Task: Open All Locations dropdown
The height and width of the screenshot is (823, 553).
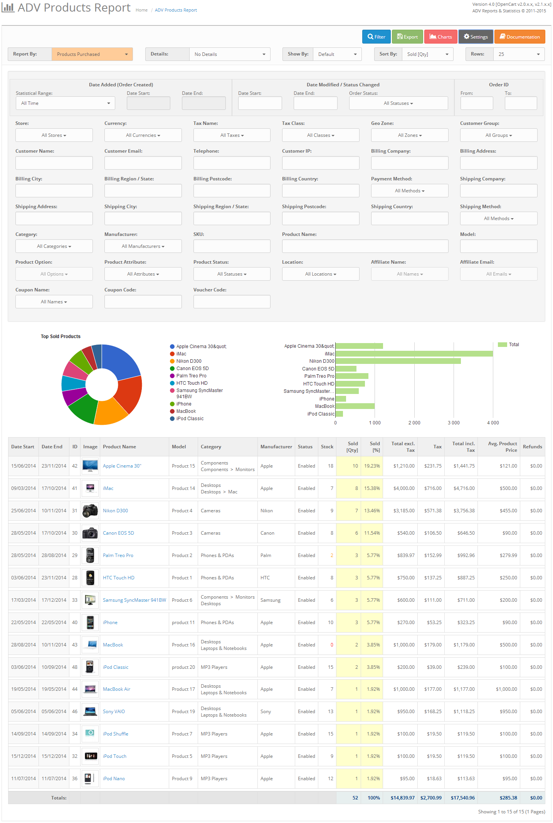Action: click(x=321, y=274)
